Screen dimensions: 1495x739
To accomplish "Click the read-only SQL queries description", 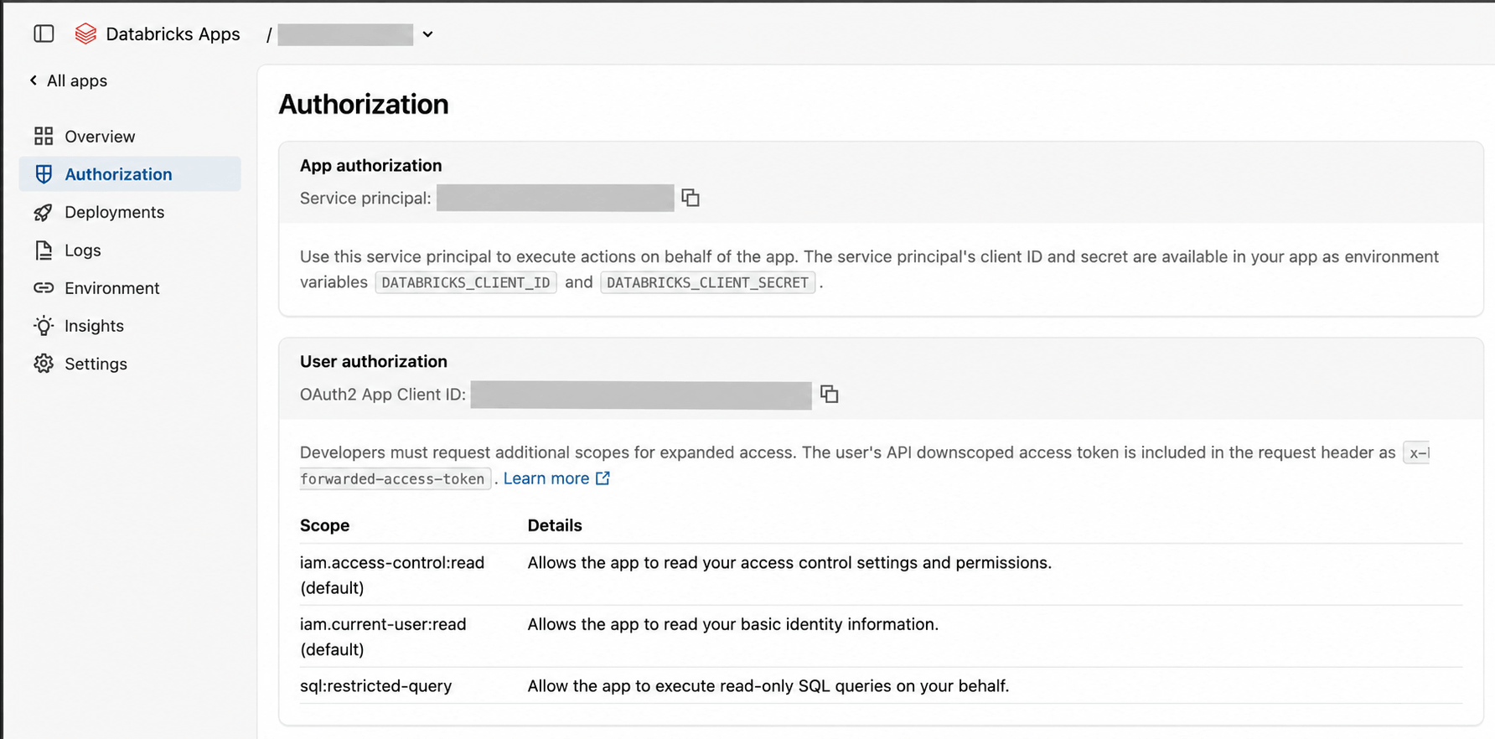I will pyautogui.click(x=768, y=685).
